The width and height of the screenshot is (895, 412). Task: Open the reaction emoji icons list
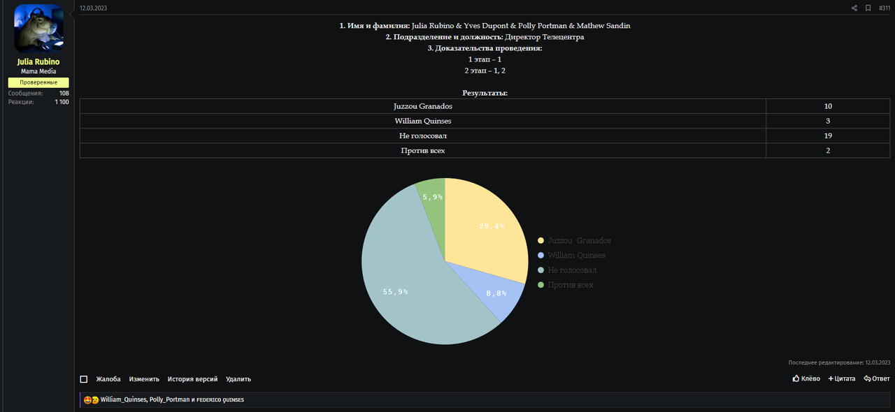point(91,400)
